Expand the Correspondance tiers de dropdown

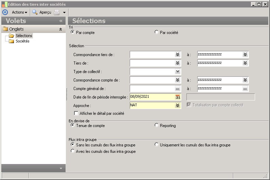(178, 55)
